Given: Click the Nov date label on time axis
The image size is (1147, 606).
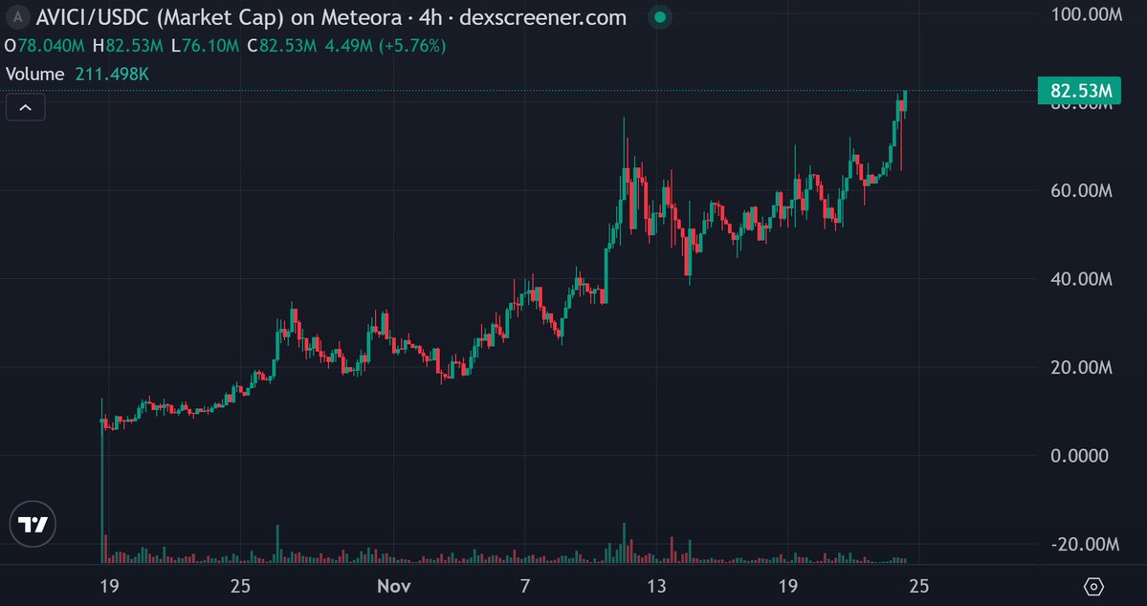Looking at the screenshot, I should coord(393,586).
